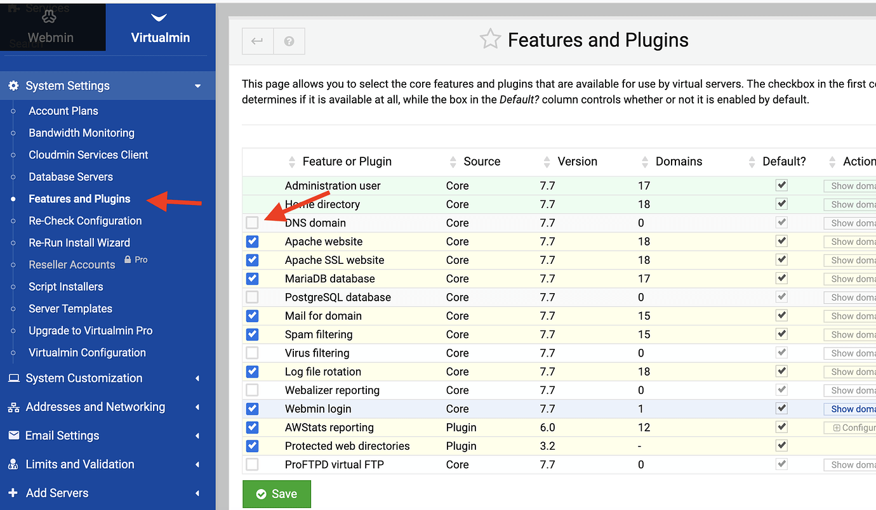Expand Limits and Validation section arrow
Screen dimensions: 876x510
tap(197, 464)
